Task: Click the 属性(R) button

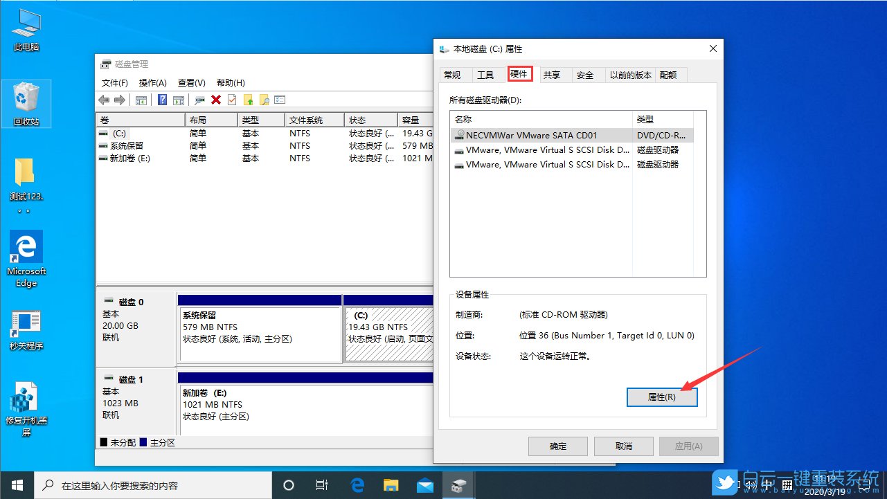Action: click(661, 397)
